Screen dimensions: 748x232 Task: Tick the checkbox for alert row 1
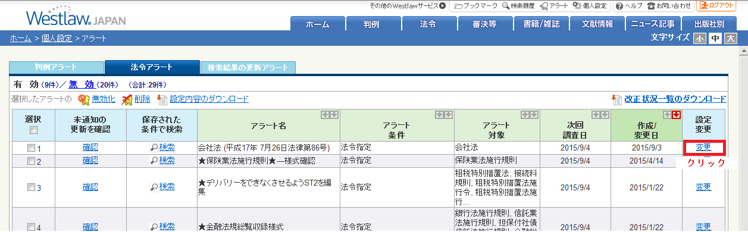(x=31, y=148)
